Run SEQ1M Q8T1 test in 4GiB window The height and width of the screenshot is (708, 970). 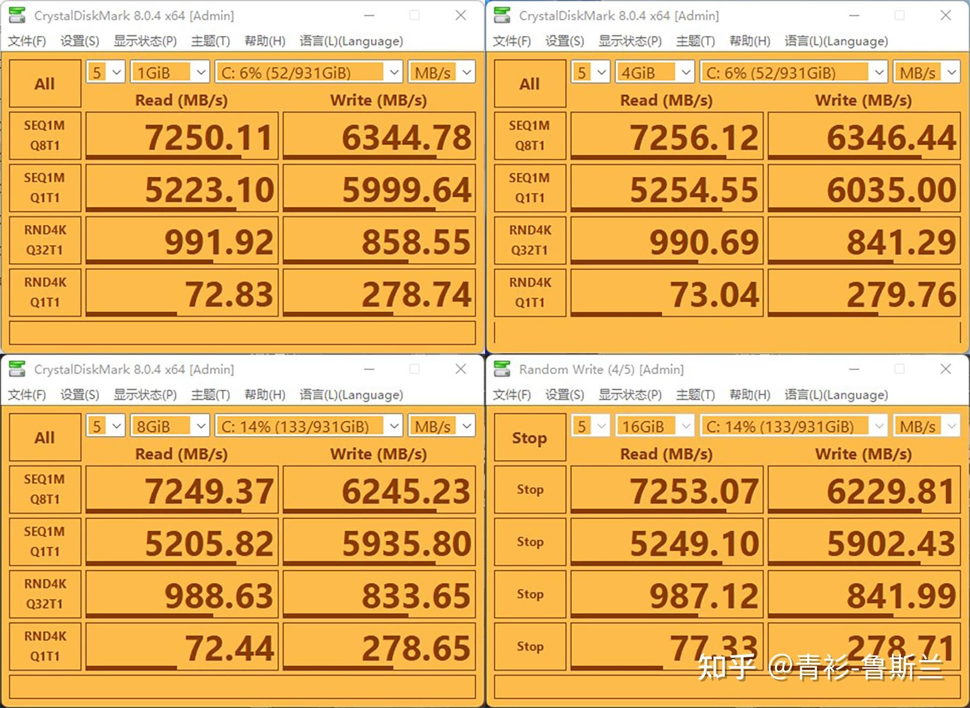pyautogui.click(x=530, y=136)
